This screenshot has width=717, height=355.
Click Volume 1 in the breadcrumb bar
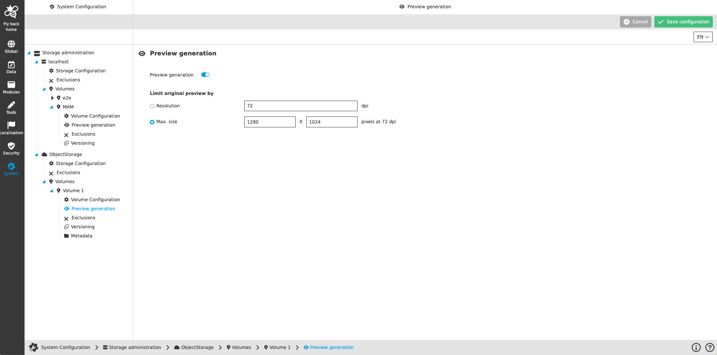(x=281, y=347)
